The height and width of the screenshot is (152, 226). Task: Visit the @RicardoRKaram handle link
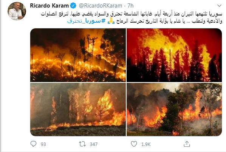pos(101,6)
